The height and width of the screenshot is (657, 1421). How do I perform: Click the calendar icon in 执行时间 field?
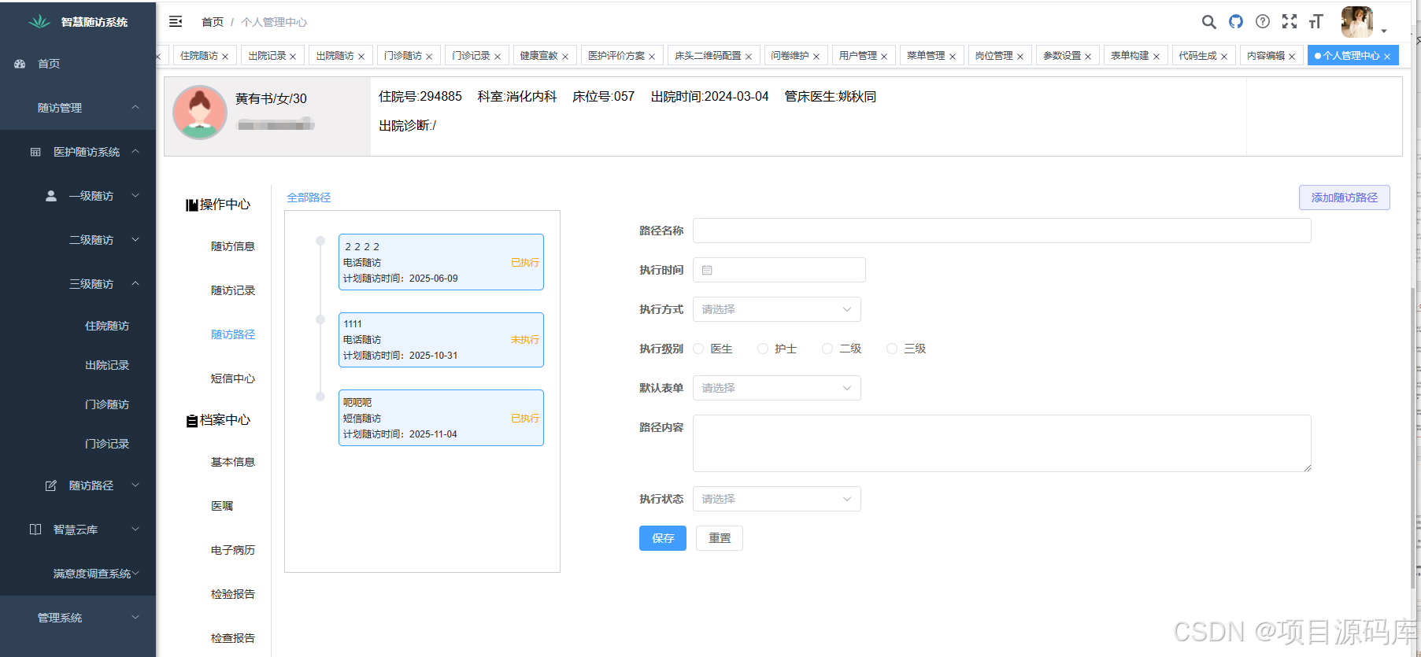click(x=707, y=270)
